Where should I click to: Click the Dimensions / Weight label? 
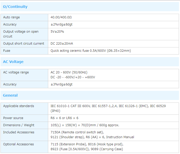(19, 125)
